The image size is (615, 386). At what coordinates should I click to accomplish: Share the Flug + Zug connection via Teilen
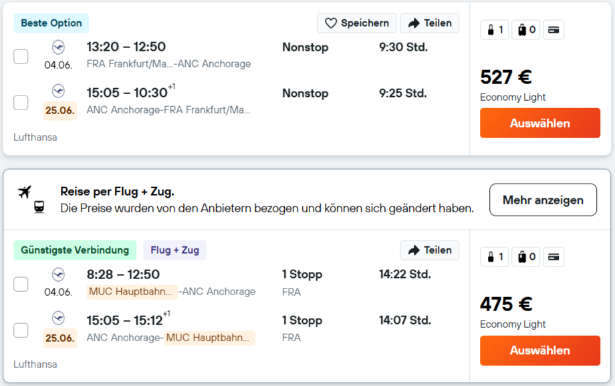(429, 250)
